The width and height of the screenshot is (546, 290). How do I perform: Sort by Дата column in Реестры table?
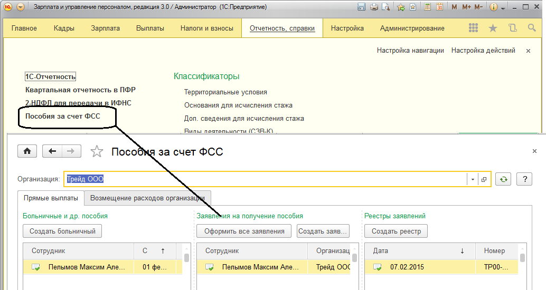point(420,250)
